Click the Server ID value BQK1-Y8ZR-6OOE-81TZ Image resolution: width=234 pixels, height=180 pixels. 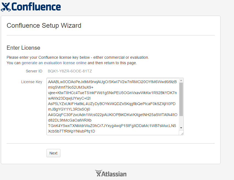coord(70,71)
